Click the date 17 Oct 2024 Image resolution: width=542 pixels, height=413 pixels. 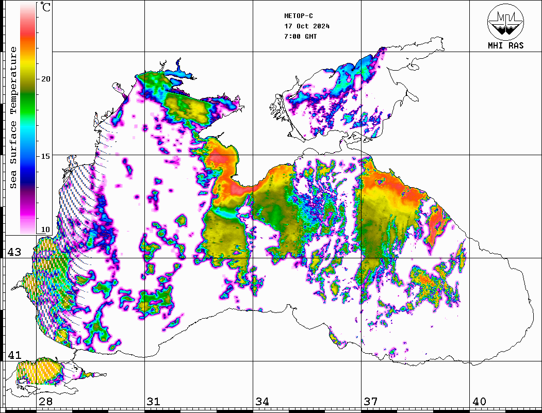point(307,26)
